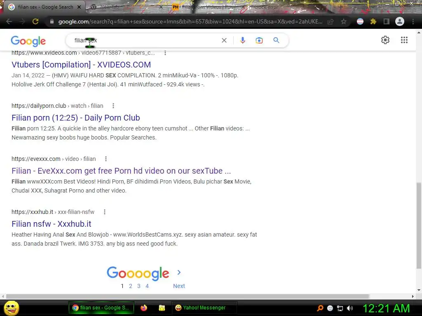Open the striped flag extension icon
This screenshot has width=422, height=316.
360,21
